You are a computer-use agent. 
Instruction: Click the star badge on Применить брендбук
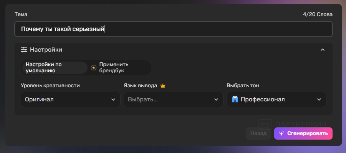[x=94, y=68]
